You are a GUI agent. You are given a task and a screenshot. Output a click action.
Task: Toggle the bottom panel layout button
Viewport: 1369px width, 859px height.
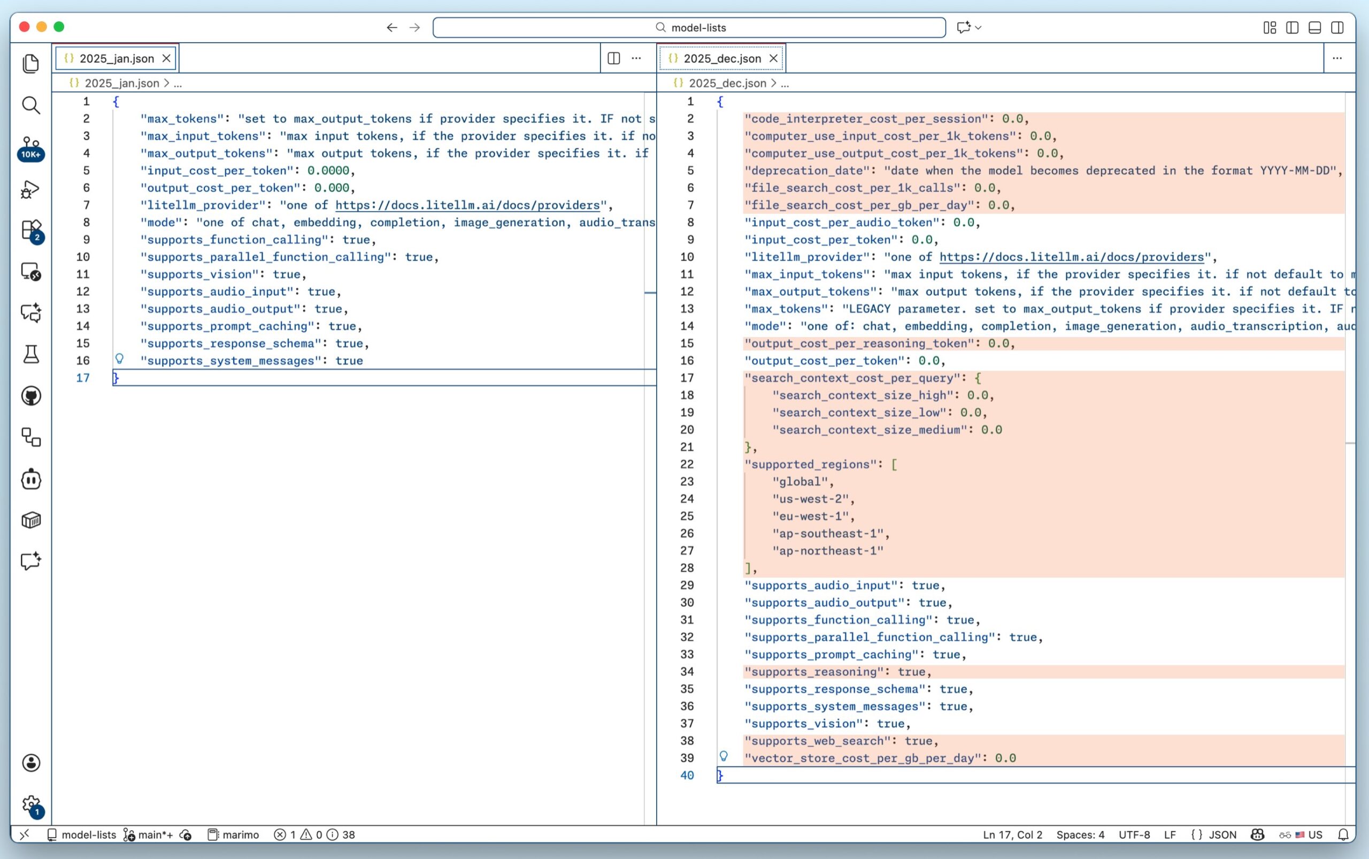pos(1314,27)
